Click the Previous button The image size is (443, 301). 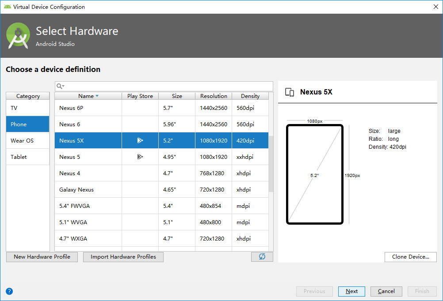pyautogui.click(x=314, y=291)
